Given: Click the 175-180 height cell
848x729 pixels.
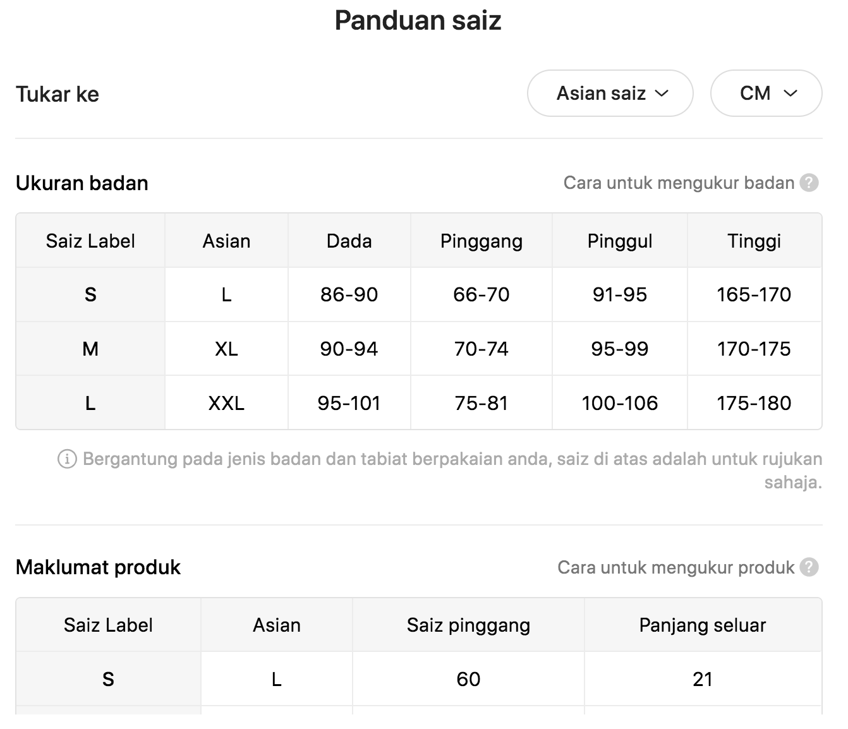Looking at the screenshot, I should tap(754, 403).
